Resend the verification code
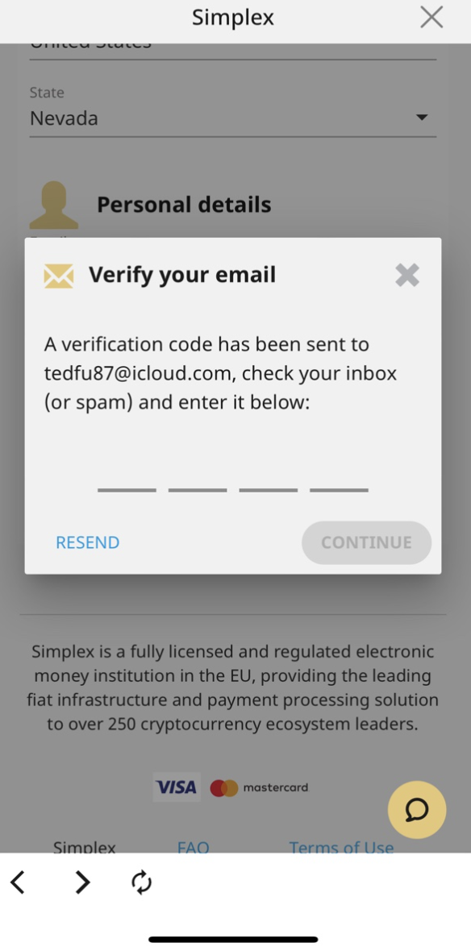The image size is (471, 951). [87, 542]
